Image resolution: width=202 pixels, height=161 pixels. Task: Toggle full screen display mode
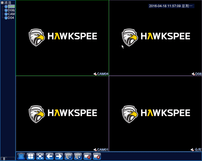(x=40, y=156)
